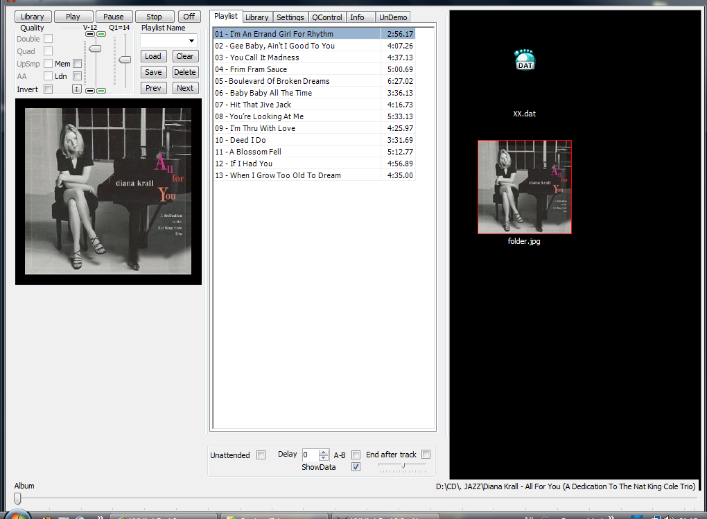Enable the Mem checkbox
Screen dimensions: 707x519
[77, 64]
